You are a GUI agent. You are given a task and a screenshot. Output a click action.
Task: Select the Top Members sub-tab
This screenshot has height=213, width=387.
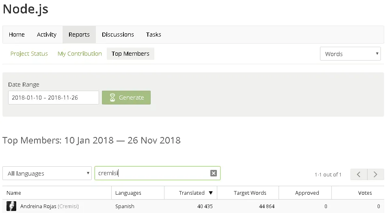coord(130,54)
